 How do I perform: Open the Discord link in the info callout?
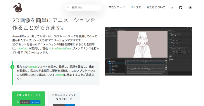[x=59, y=75]
